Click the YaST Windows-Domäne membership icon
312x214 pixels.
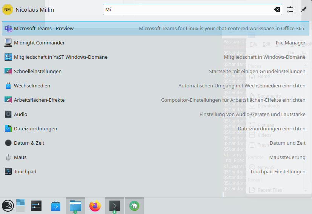pyautogui.click(x=8, y=57)
